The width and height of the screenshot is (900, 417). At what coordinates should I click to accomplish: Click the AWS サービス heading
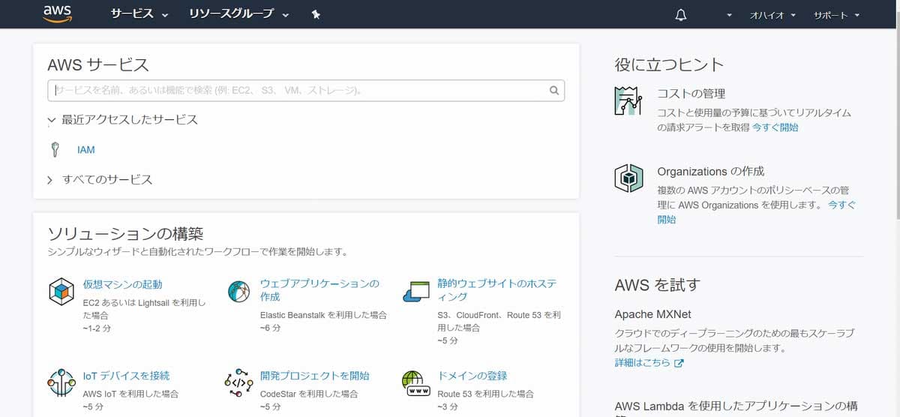(x=98, y=64)
